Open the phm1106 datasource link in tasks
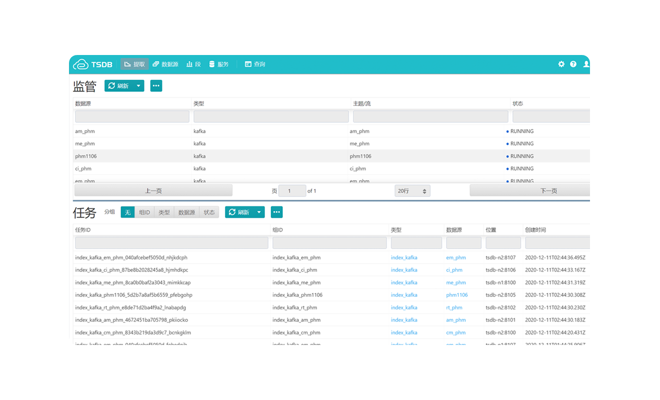The width and height of the screenshot is (660, 400). [457, 295]
